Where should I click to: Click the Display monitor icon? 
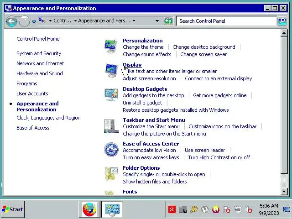click(x=111, y=71)
